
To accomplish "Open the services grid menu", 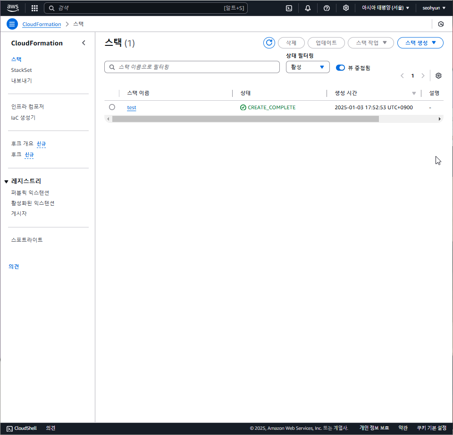I will tap(34, 8).
